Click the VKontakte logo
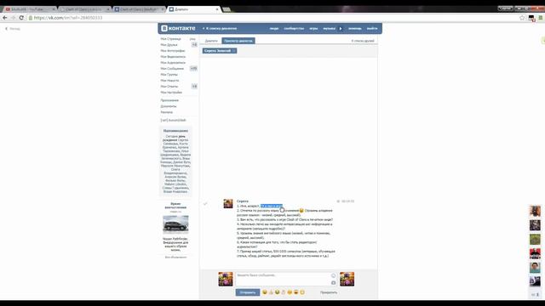545x306 pixels. click(x=178, y=28)
